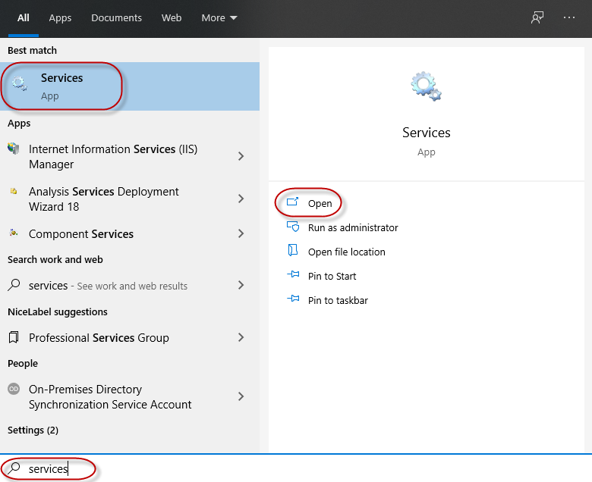Switch to the Documents tab
The image size is (592, 482).
(x=116, y=17)
